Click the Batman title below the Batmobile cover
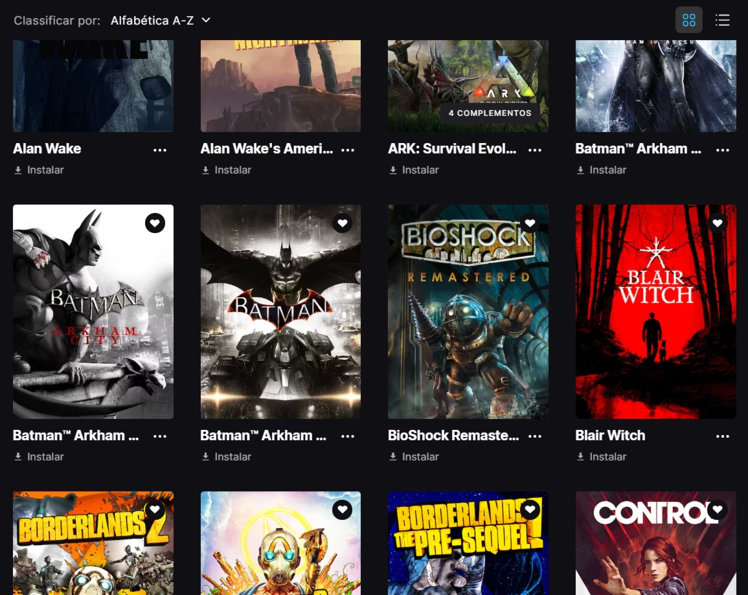 pos(264,435)
